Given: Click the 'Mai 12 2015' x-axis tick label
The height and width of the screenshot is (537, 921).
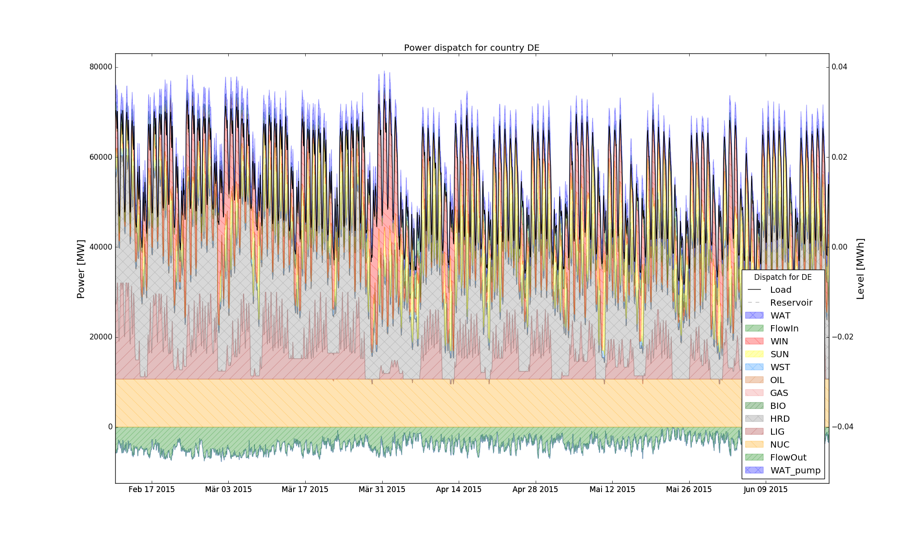Looking at the screenshot, I should (612, 489).
